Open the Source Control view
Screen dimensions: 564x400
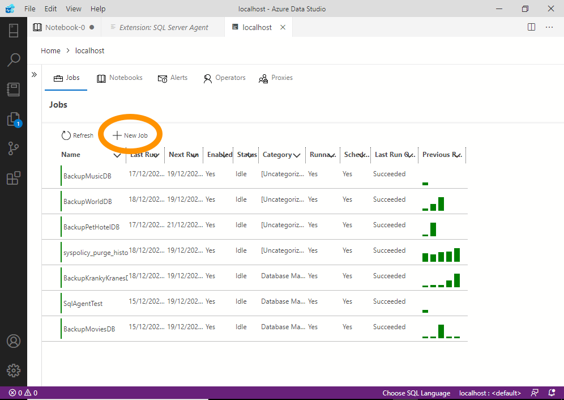pyautogui.click(x=14, y=148)
